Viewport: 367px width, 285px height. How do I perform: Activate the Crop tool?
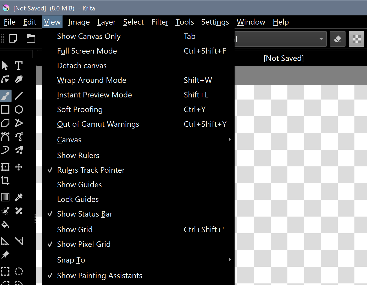tap(5, 181)
